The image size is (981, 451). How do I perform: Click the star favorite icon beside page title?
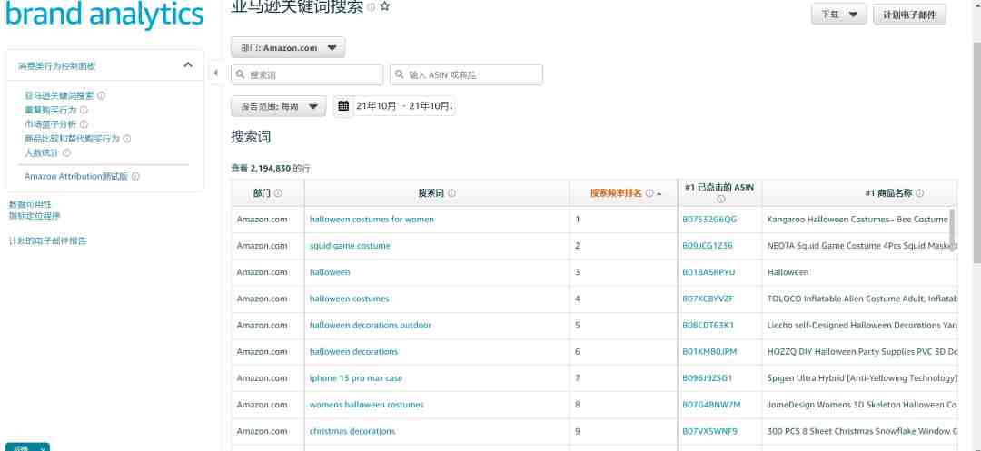[x=385, y=7]
